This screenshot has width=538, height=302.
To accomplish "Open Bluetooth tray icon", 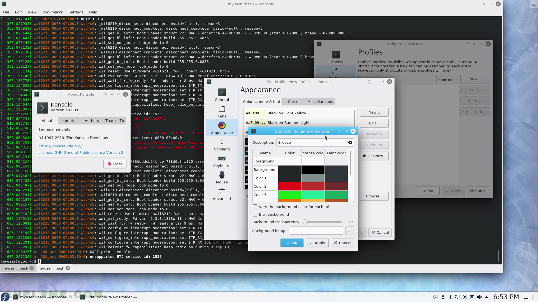I will coord(450,297).
